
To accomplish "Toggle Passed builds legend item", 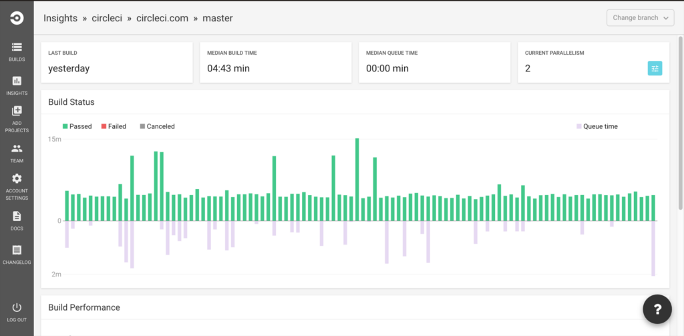I will click(77, 126).
